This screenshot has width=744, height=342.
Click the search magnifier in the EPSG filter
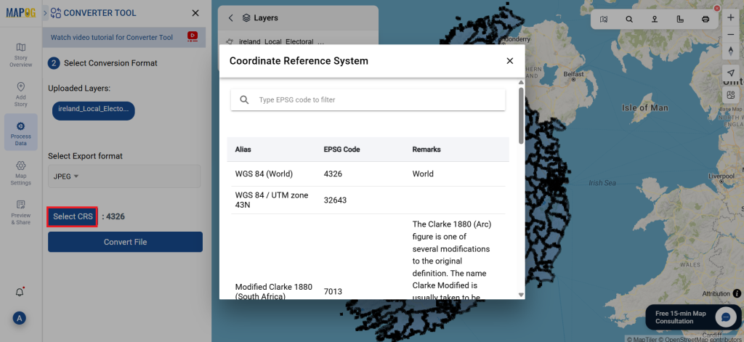(244, 100)
